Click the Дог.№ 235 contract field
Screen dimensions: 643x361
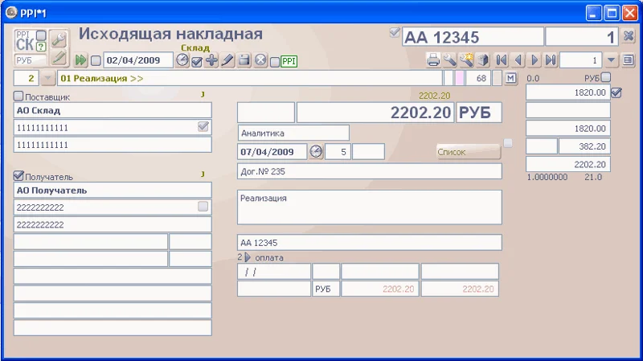pyautogui.click(x=370, y=171)
